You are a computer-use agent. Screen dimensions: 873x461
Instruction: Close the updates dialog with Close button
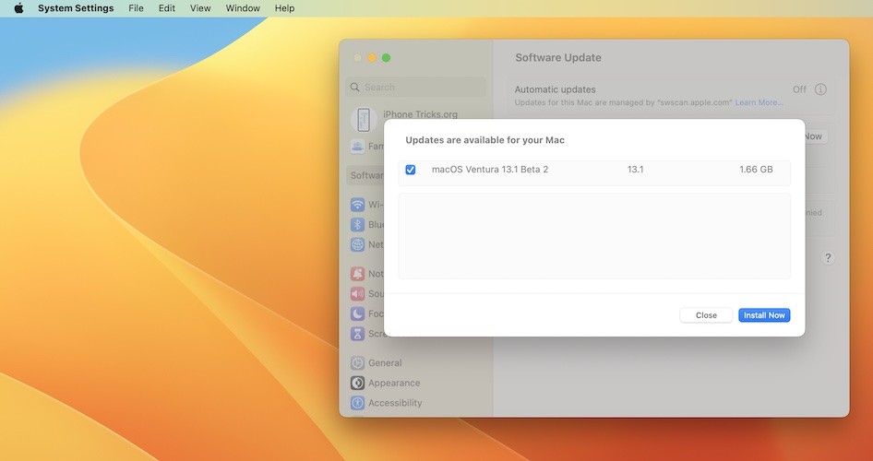[706, 315]
